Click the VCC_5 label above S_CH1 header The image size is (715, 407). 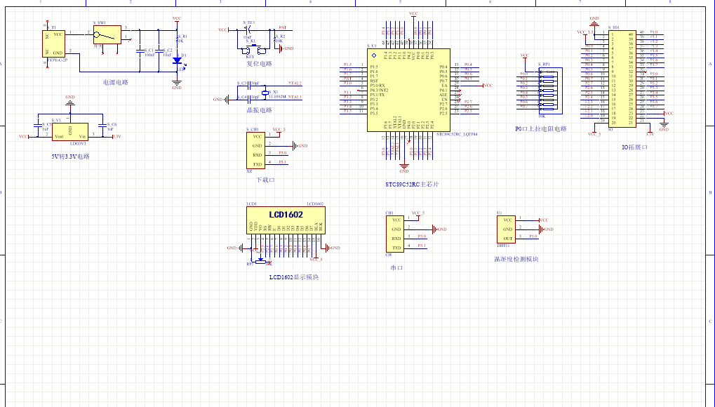(279, 130)
